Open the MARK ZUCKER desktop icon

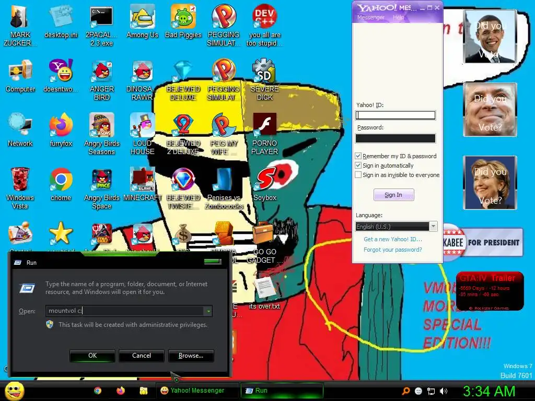click(x=20, y=26)
